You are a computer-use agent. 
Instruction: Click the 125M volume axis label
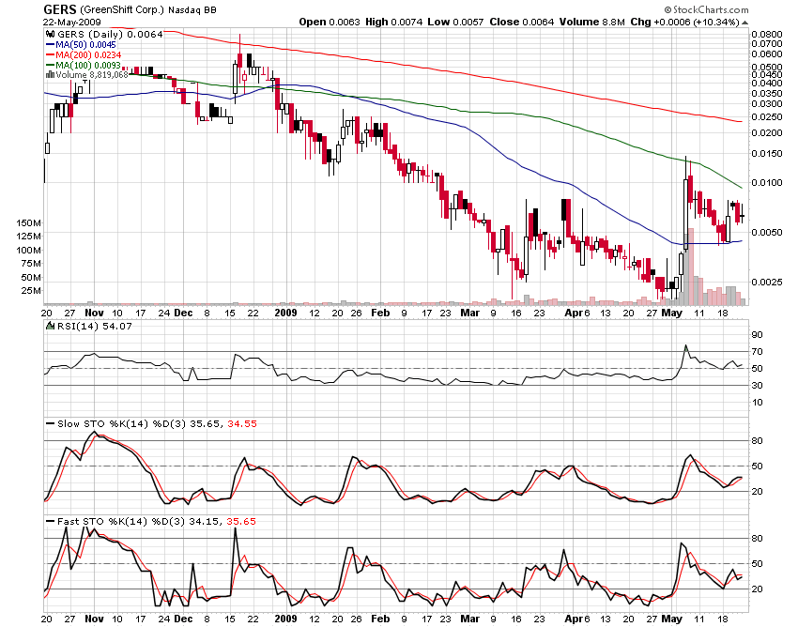click(29, 237)
